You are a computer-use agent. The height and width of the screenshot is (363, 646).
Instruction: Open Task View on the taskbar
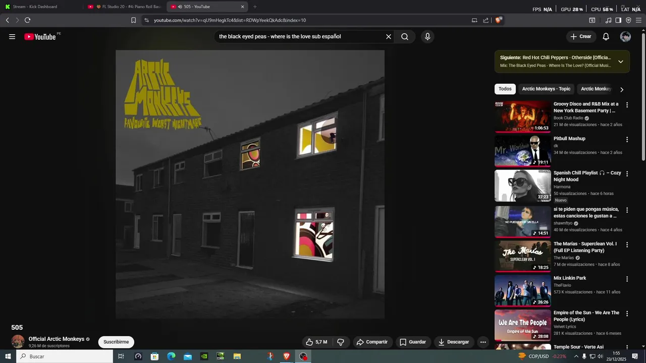click(x=121, y=356)
